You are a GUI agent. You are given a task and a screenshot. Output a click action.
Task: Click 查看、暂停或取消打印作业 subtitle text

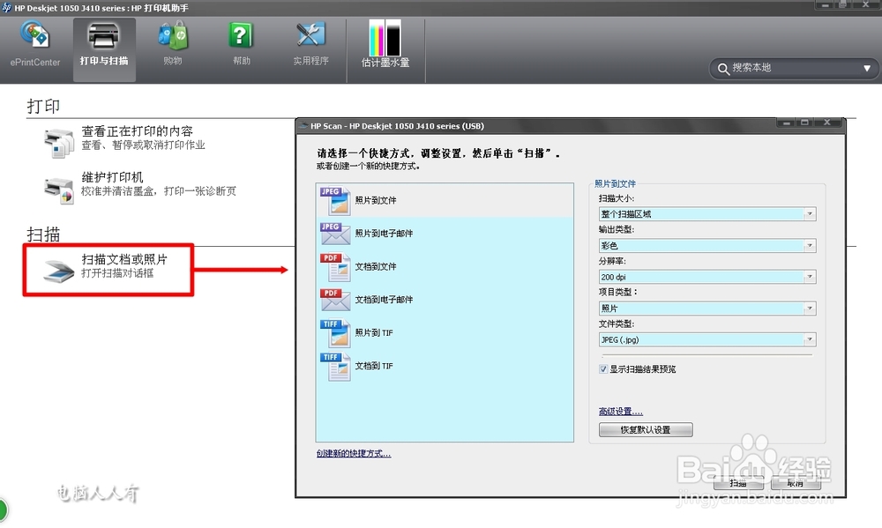click(x=143, y=145)
